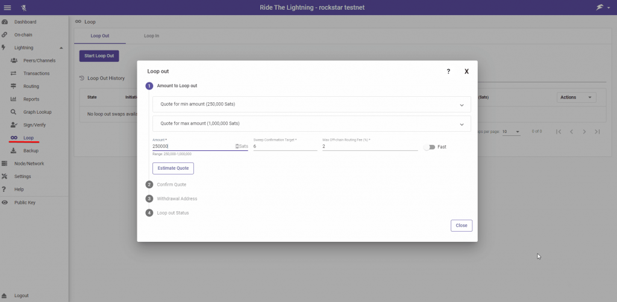Click the Public Key eye icon
Image resolution: width=617 pixels, height=302 pixels.
(5, 203)
